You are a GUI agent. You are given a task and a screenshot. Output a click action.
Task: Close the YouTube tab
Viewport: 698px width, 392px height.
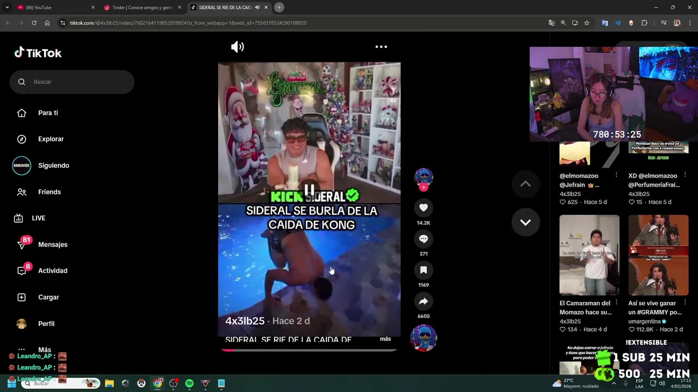(x=93, y=8)
